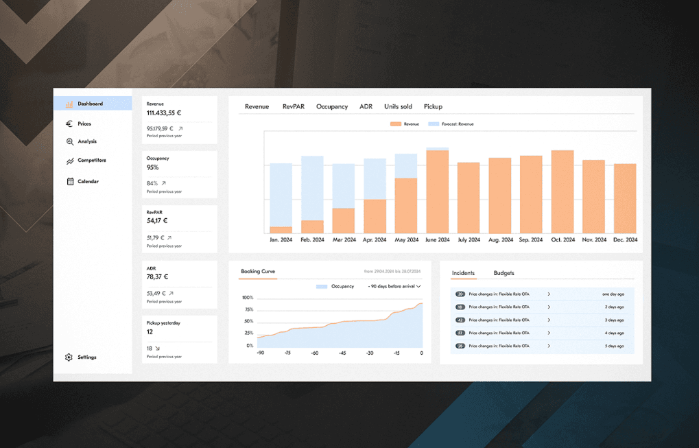Toggle the orange Revenue legend swatch

click(395, 124)
